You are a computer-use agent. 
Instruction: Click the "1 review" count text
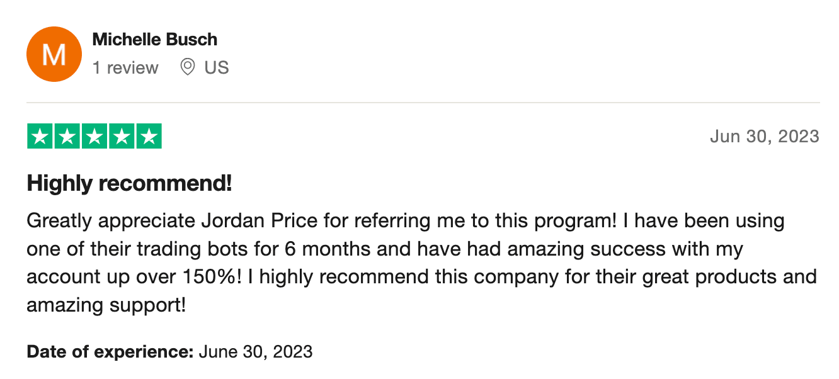pyautogui.click(x=125, y=67)
